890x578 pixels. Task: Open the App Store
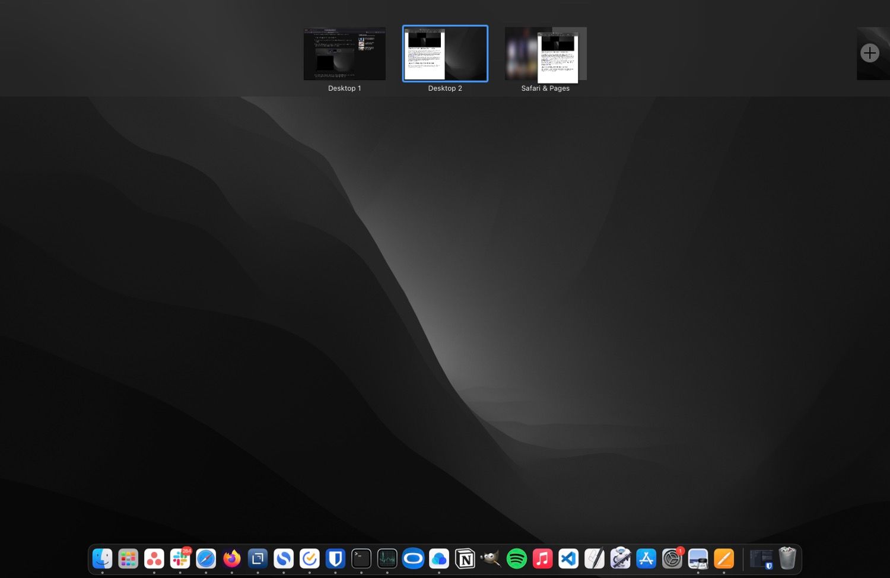646,558
